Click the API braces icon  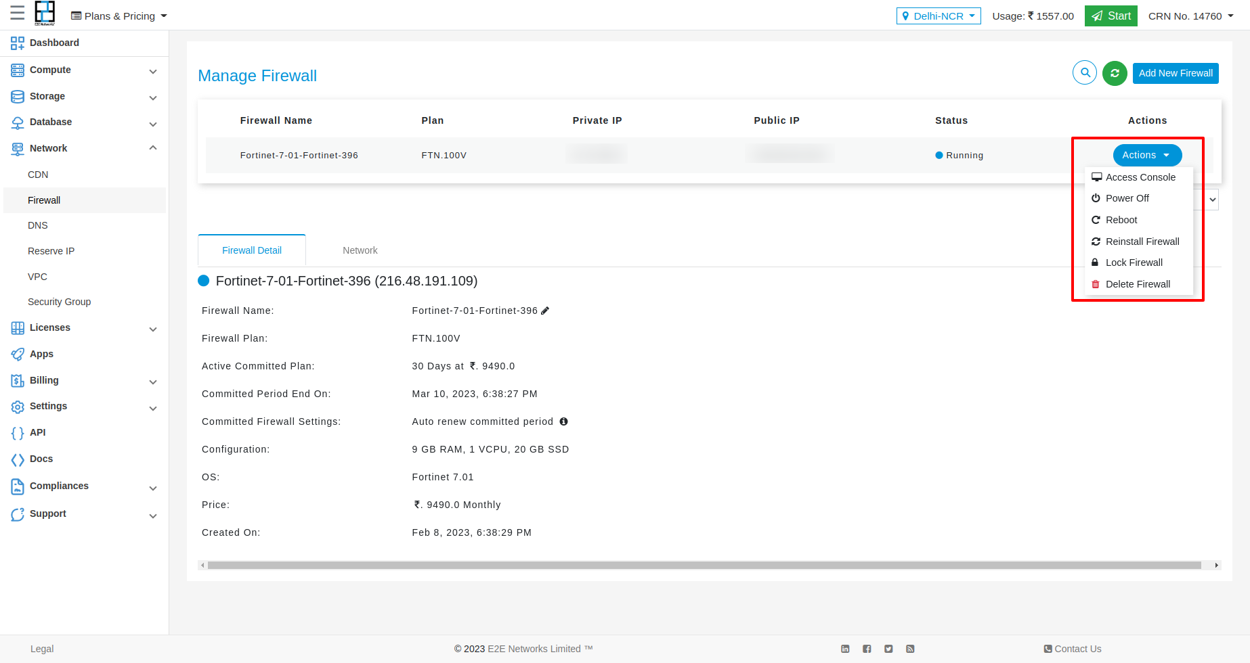18,433
